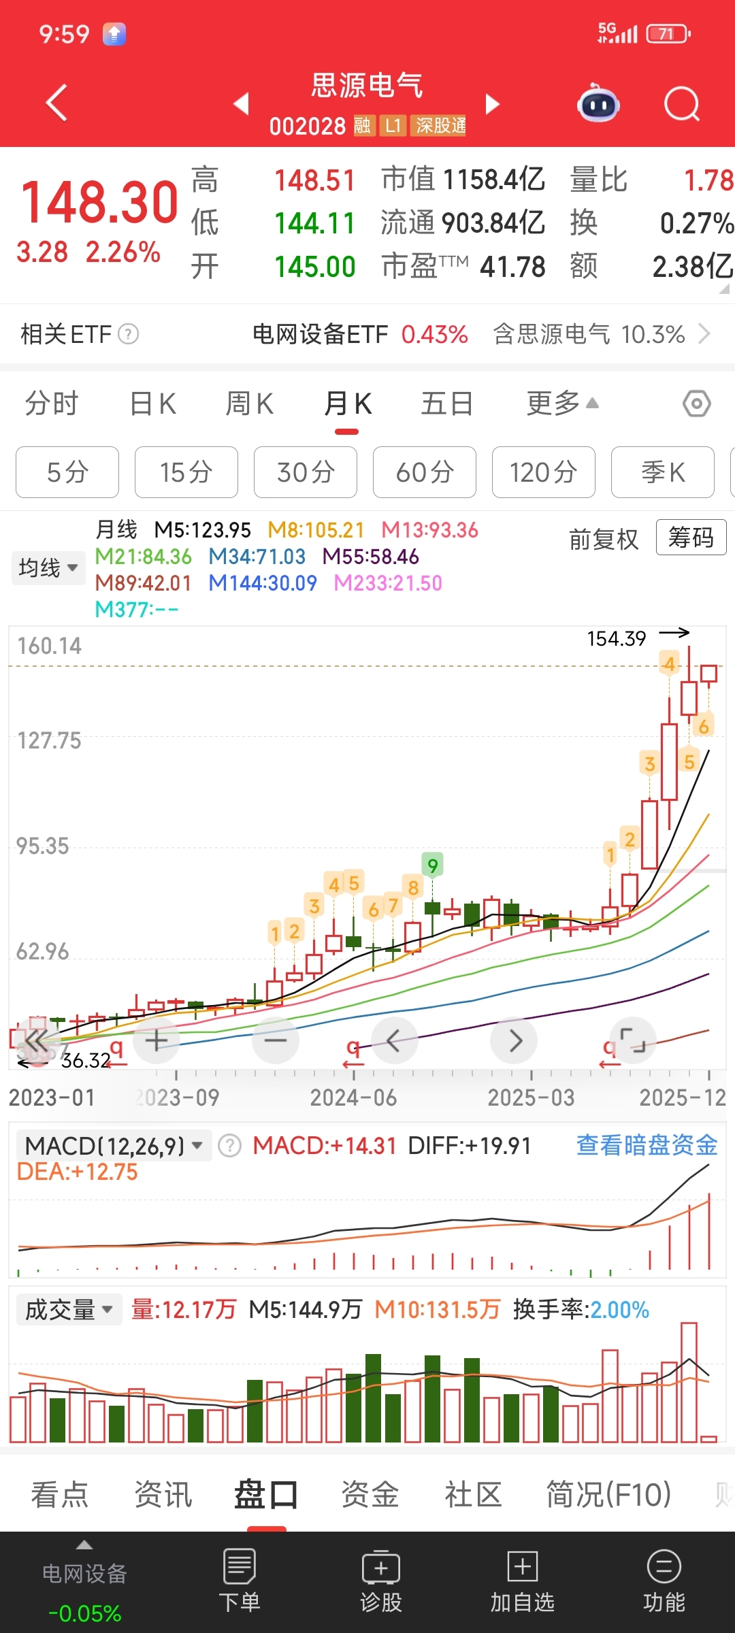Tap the latest monthly candlestick

tap(708, 674)
